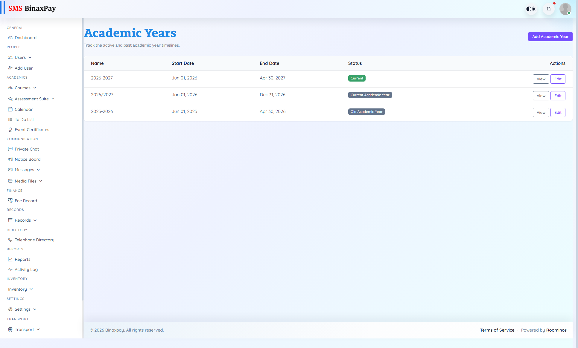This screenshot has height=348, width=578.
Task: Open the Dashboard from the sidebar
Action: [x=25, y=38]
